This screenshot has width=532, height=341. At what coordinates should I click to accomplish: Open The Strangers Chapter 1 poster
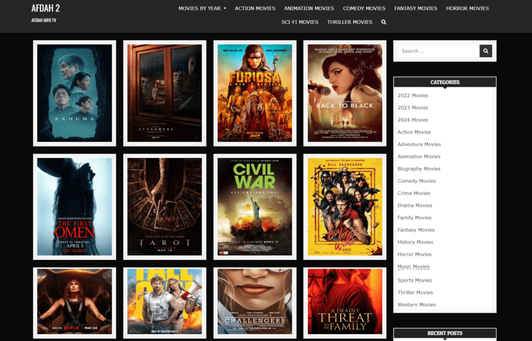[165, 93]
